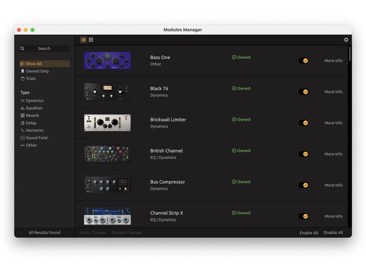Image resolution: width=366 pixels, height=275 pixels.
Task: Disable the Bass One module toggle
Action: [x=303, y=61]
